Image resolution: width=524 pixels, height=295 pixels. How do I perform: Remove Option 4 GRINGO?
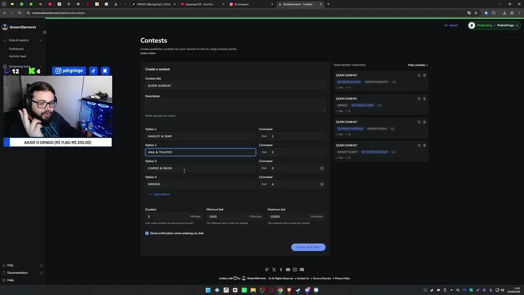coord(322,184)
